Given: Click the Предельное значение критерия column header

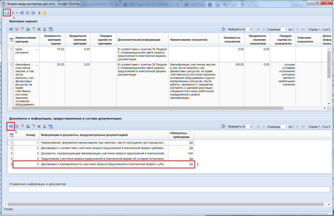Looking at the screenshot, I should coord(78,40).
